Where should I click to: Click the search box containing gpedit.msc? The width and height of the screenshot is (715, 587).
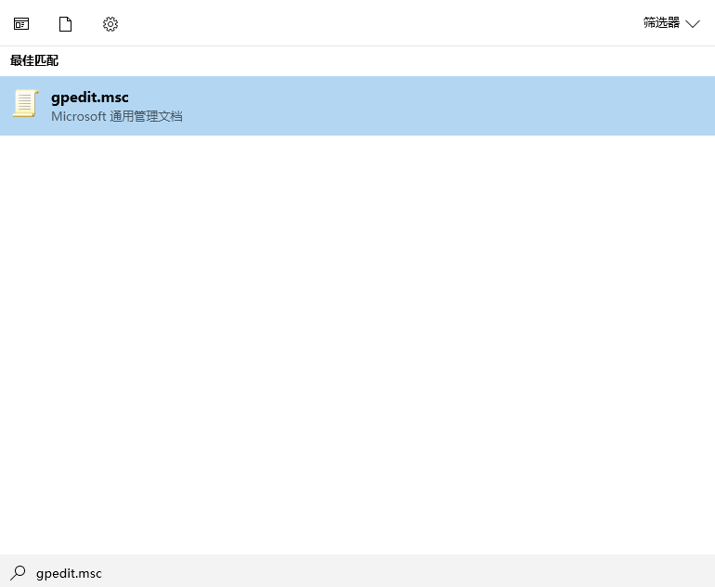click(x=357, y=573)
